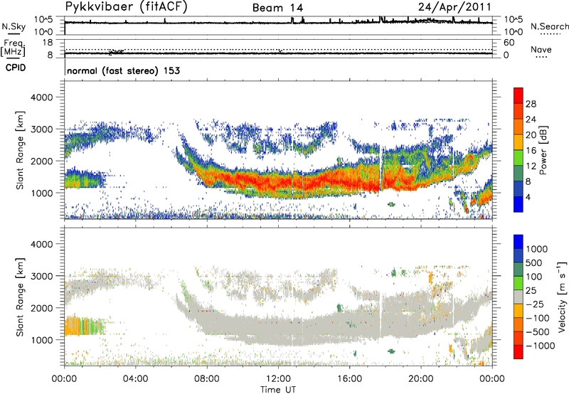Click the date 24/Apr/2011

[454, 7]
